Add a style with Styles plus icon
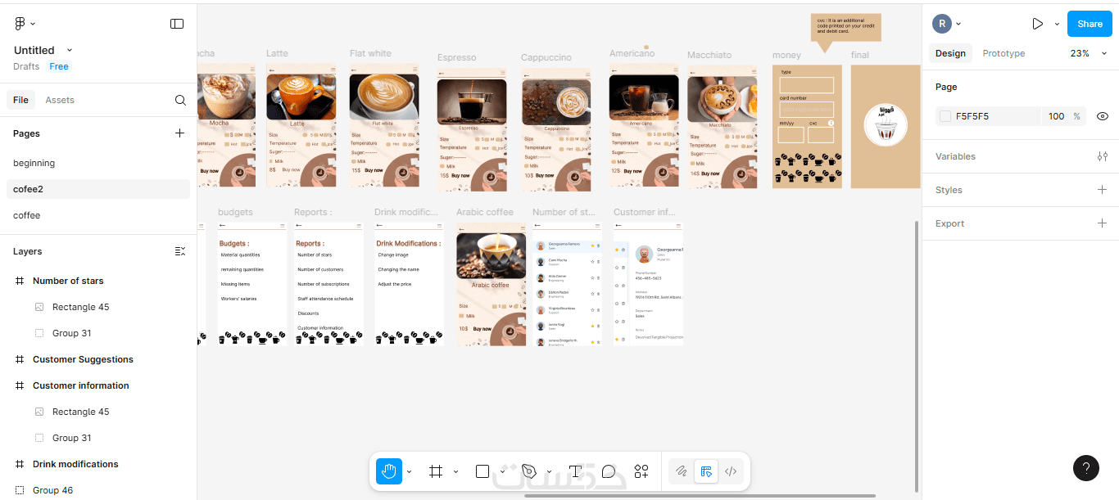 (x=1102, y=190)
